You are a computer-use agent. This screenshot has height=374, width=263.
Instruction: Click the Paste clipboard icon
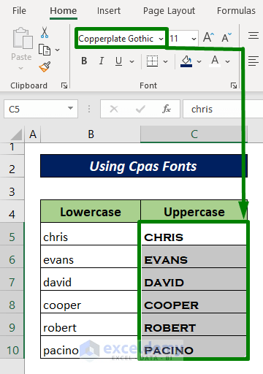[23, 38]
